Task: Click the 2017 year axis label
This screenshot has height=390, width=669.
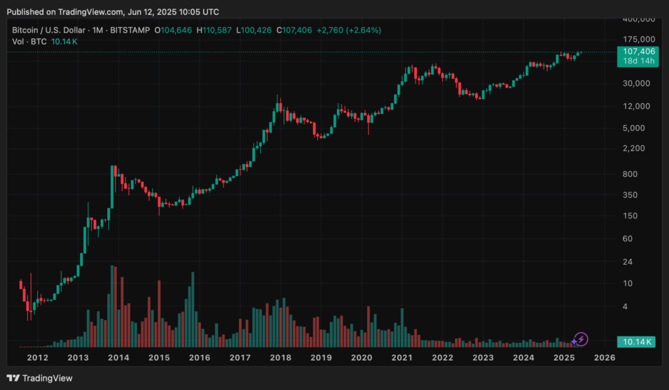Action: coord(240,357)
